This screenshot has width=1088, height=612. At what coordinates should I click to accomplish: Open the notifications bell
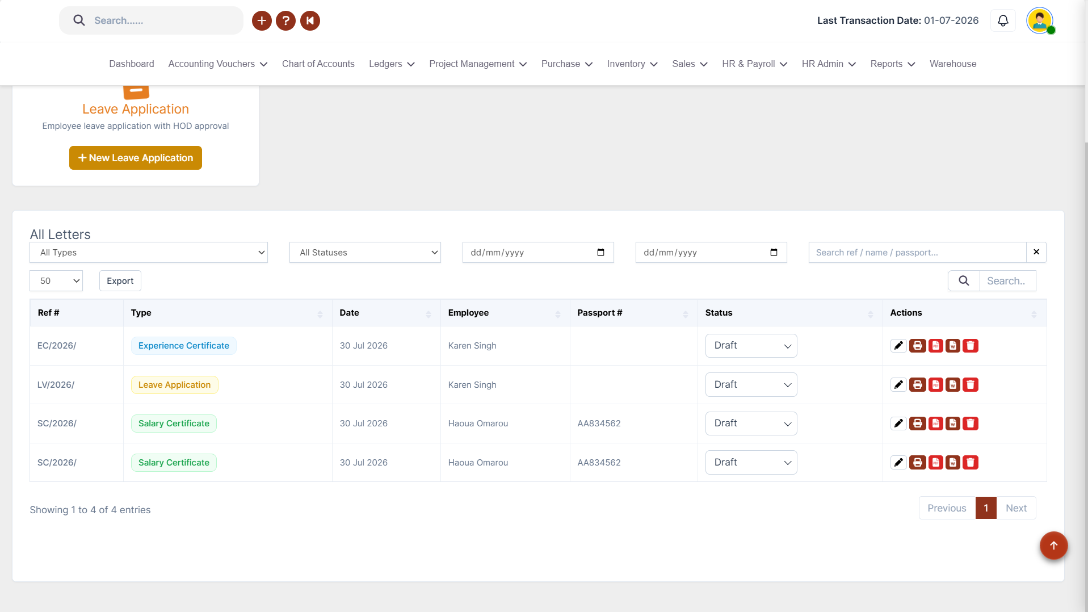(1003, 20)
